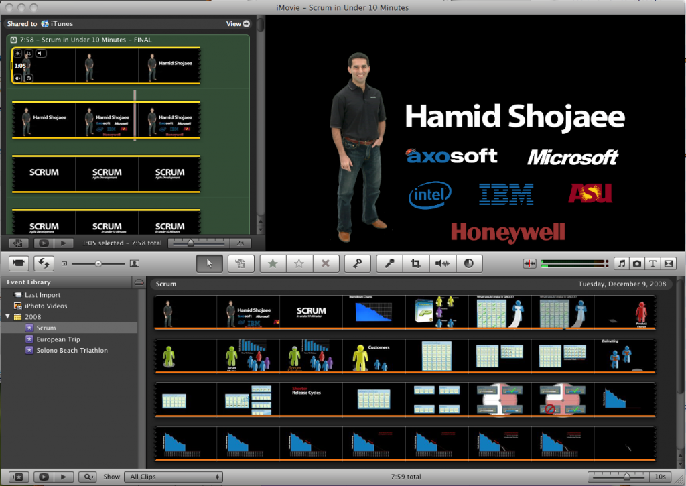This screenshot has height=486, width=686.
Task: Click the View arrow for the shared movie
Action: click(x=247, y=24)
